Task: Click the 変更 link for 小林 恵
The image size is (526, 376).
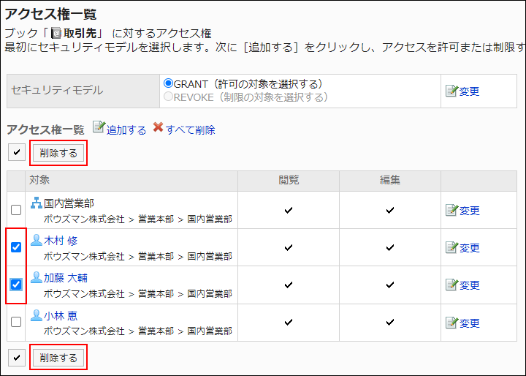Action: (x=469, y=323)
